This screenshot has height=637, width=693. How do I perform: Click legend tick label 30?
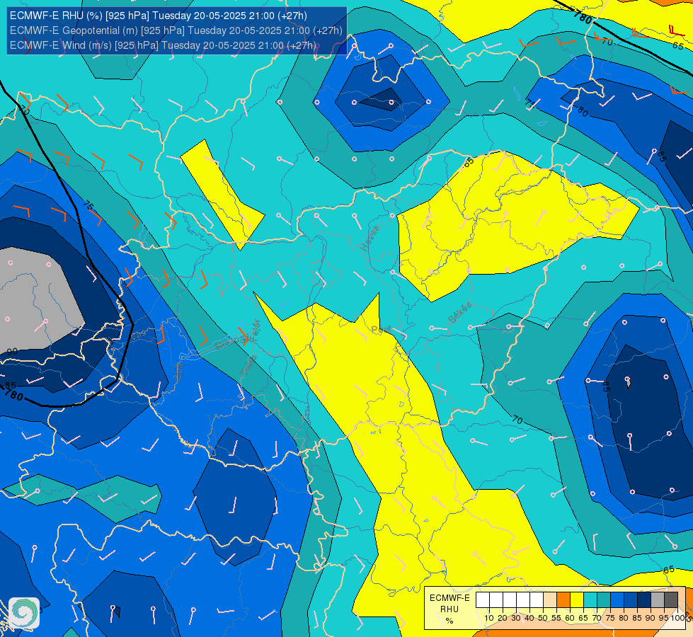(x=516, y=618)
